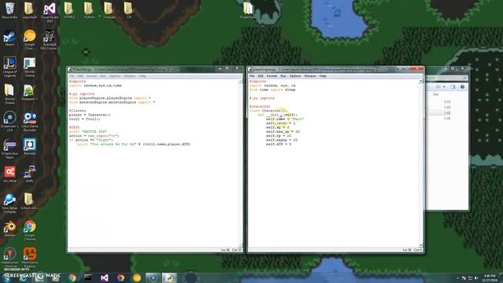Click the Explorer window search box
Viewport: 503px width, 283px height.
tap(446, 78)
